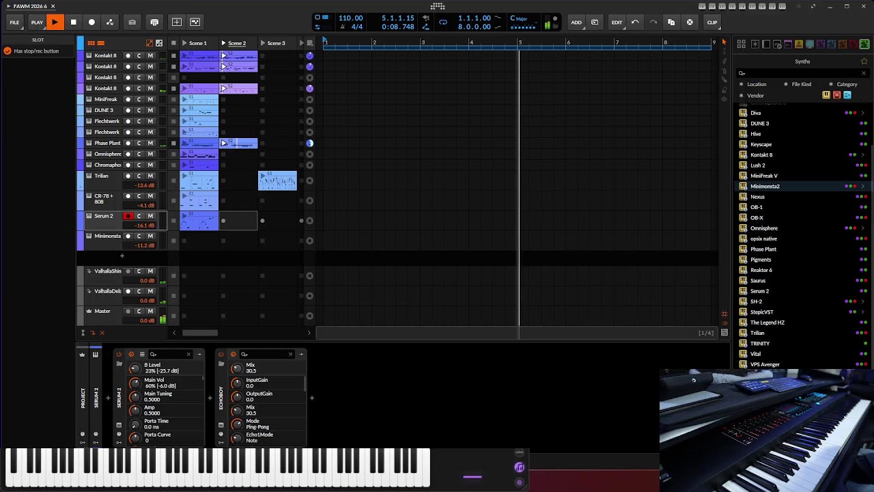Open the PLAY menu
874x492 pixels.
37,22
